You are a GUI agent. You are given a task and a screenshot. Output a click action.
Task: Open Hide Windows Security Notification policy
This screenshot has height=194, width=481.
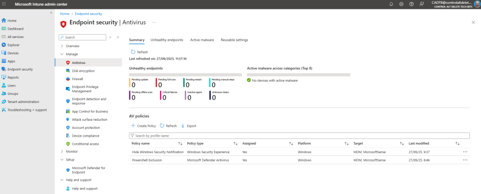(x=158, y=152)
